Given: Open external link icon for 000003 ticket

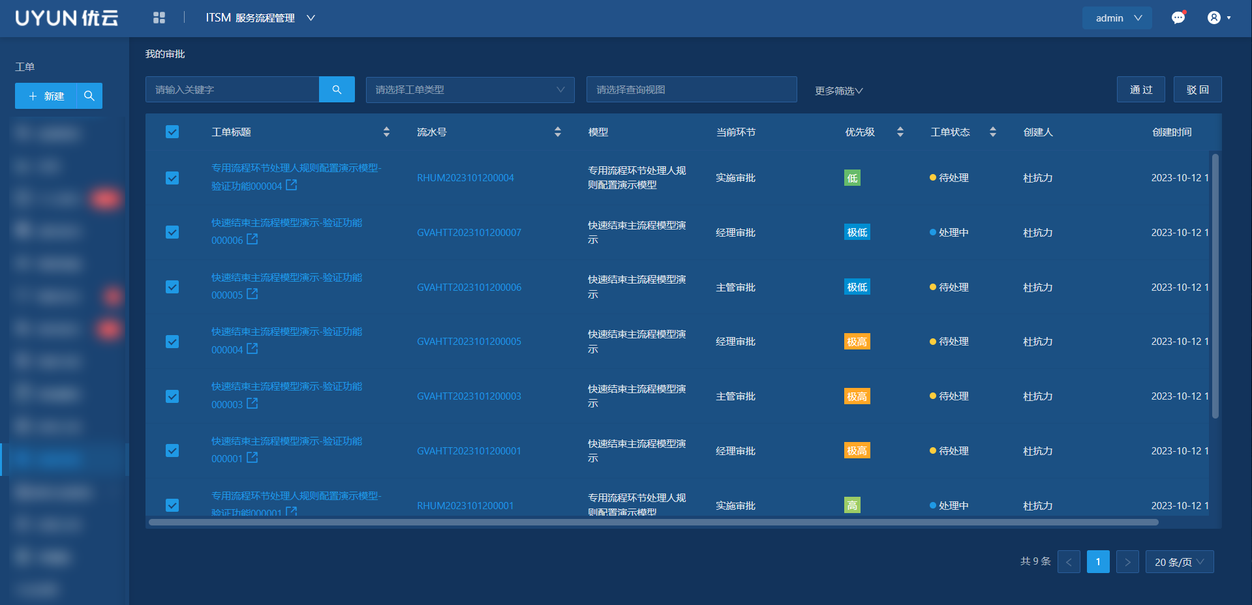Looking at the screenshot, I should 252,404.
